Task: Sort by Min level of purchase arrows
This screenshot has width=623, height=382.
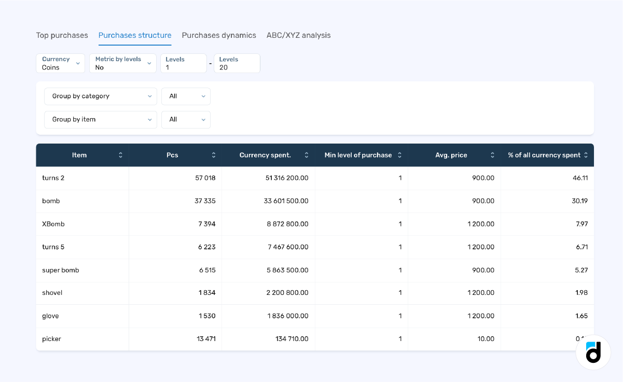Action: 399,155
